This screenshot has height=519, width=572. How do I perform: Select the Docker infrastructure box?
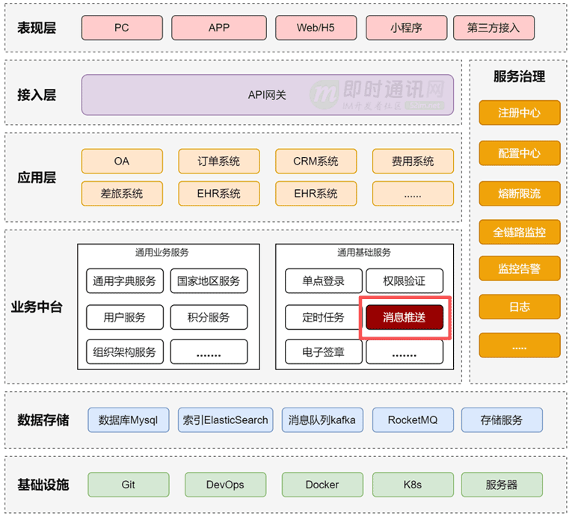(322, 485)
